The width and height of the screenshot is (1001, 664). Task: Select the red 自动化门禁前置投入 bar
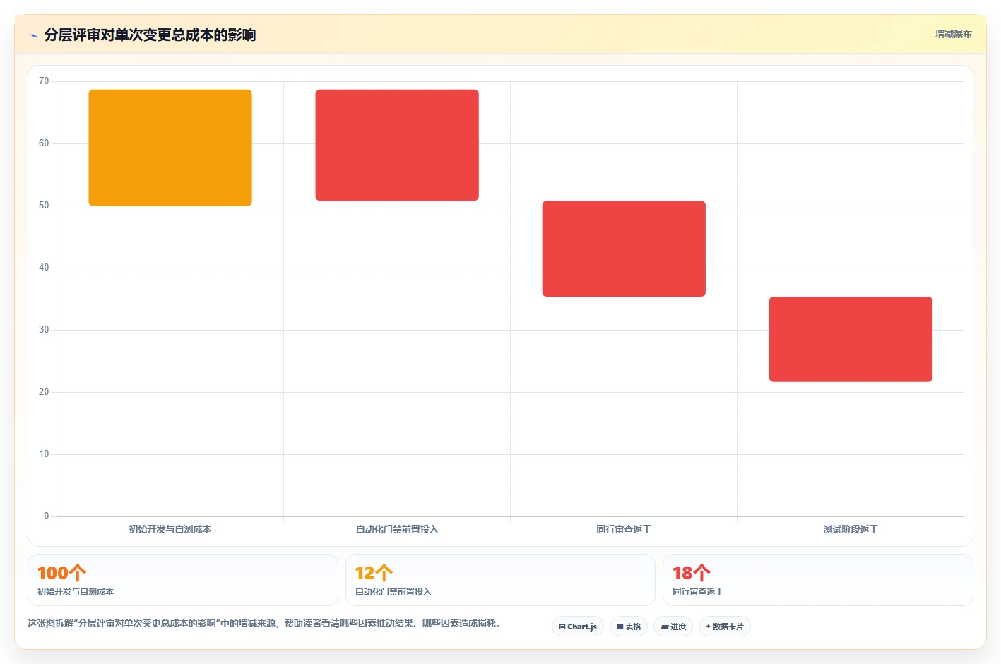[x=397, y=145]
